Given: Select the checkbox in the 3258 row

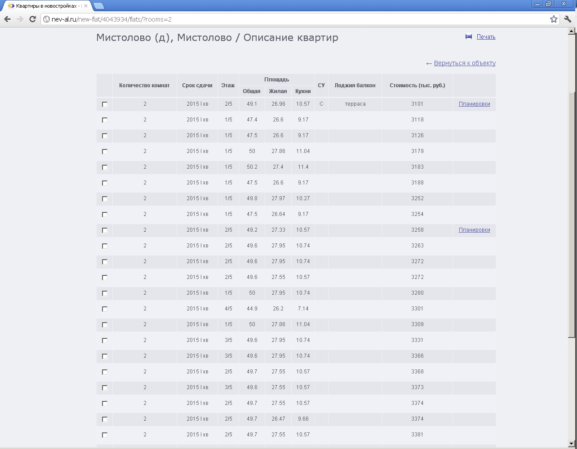Looking at the screenshot, I should 105,230.
